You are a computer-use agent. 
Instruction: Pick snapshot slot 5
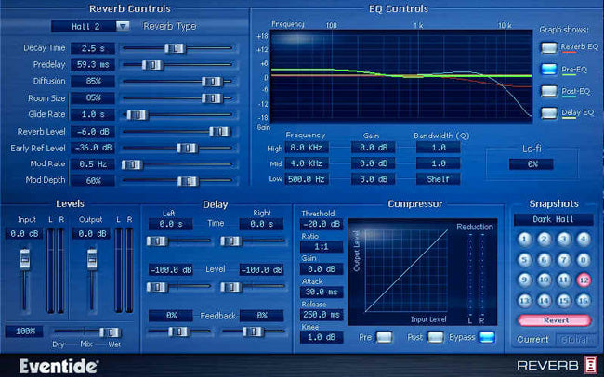click(x=524, y=258)
